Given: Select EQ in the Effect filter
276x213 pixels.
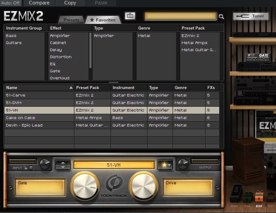Looking at the screenshot, I should [x=52, y=64].
